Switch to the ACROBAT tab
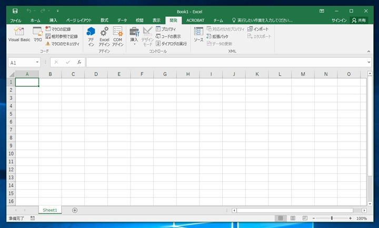Image resolution: width=379 pixels, height=228 pixels. (195, 20)
